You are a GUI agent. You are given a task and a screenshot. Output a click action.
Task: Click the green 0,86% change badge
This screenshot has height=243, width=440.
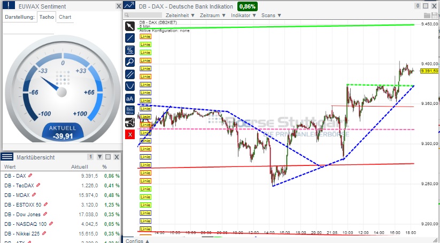pos(247,6)
